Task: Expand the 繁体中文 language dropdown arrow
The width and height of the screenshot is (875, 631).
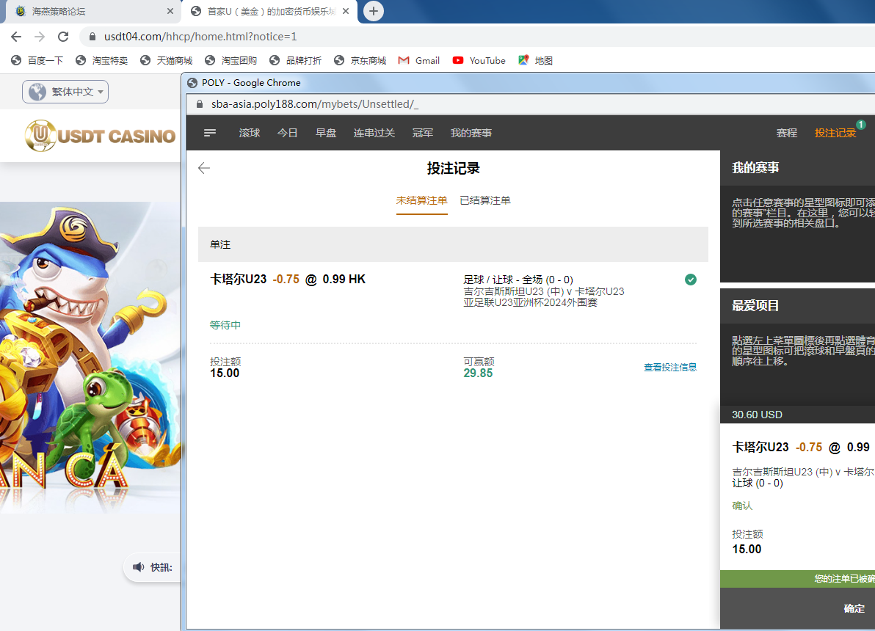Action: (101, 92)
